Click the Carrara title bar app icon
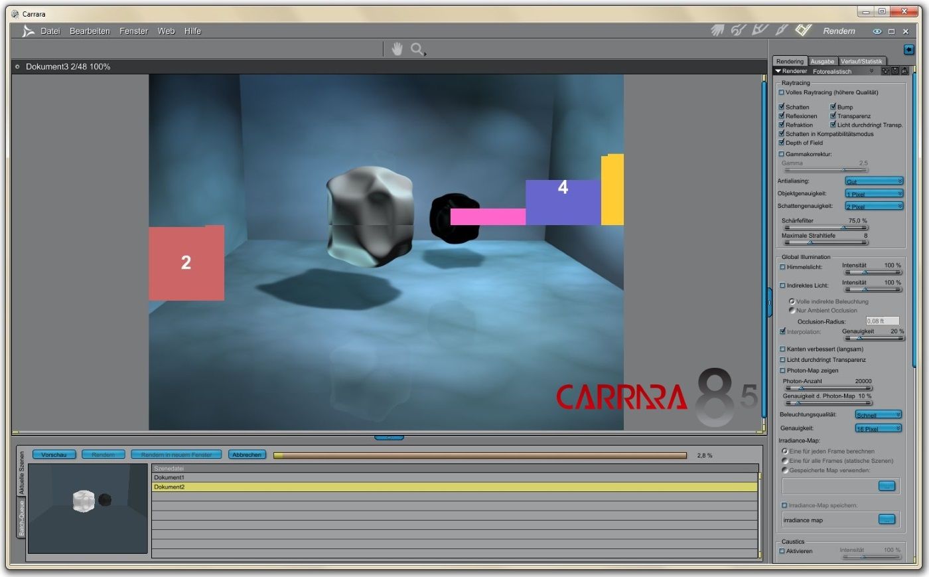Image resolution: width=929 pixels, height=577 pixels. [x=15, y=13]
